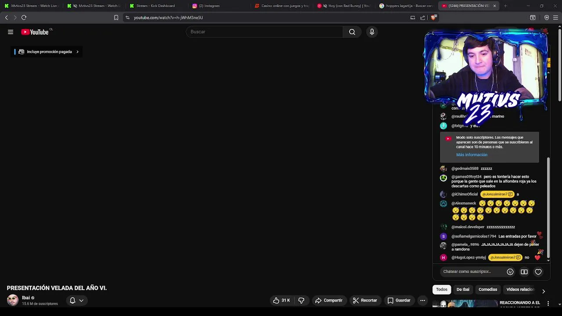Like the video with thumbs-up 31 K
The height and width of the screenshot is (316, 562).
[x=281, y=300]
